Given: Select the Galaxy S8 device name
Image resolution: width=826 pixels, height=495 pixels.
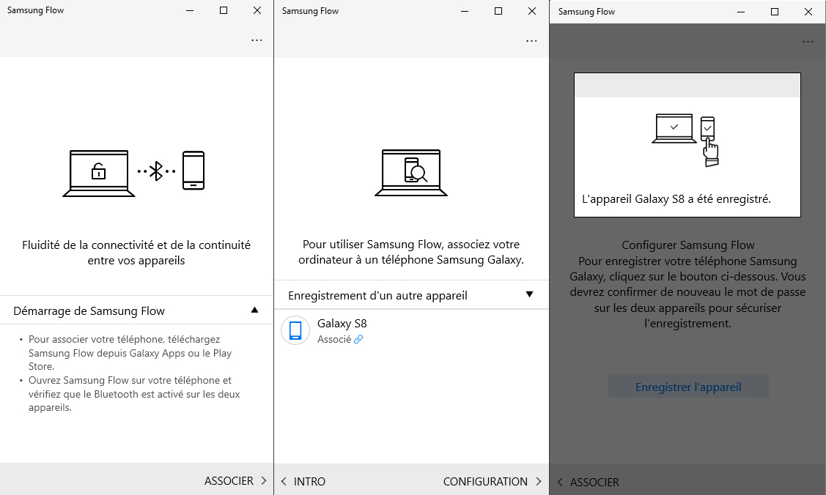Looking at the screenshot, I should pyautogui.click(x=342, y=324).
